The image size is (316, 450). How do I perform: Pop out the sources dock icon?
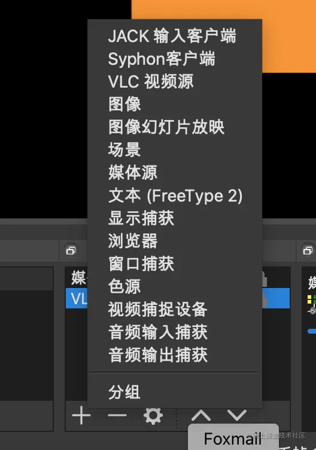click(71, 250)
